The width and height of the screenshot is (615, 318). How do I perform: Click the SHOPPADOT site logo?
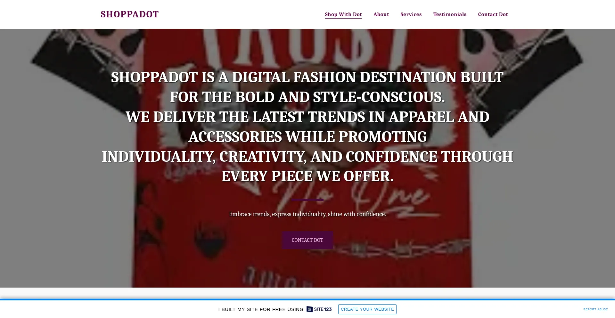tap(129, 14)
